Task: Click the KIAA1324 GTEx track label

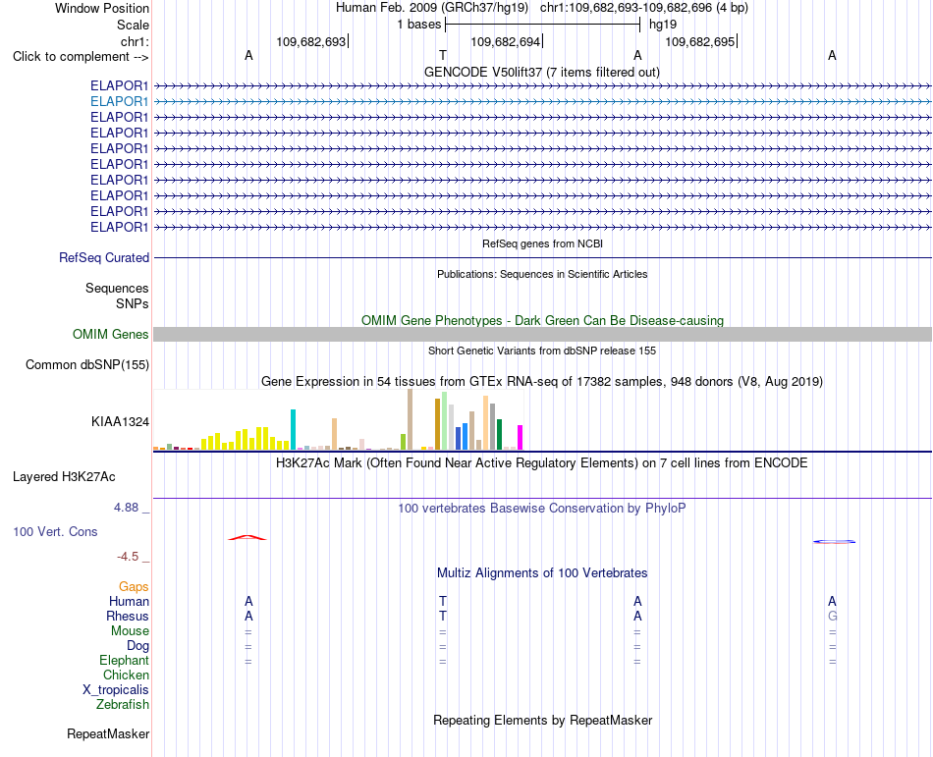Action: point(120,421)
